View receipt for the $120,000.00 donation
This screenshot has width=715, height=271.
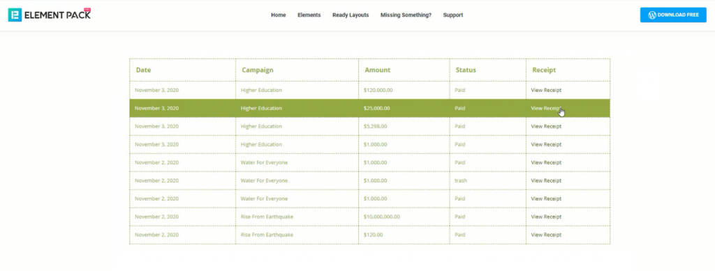click(546, 90)
